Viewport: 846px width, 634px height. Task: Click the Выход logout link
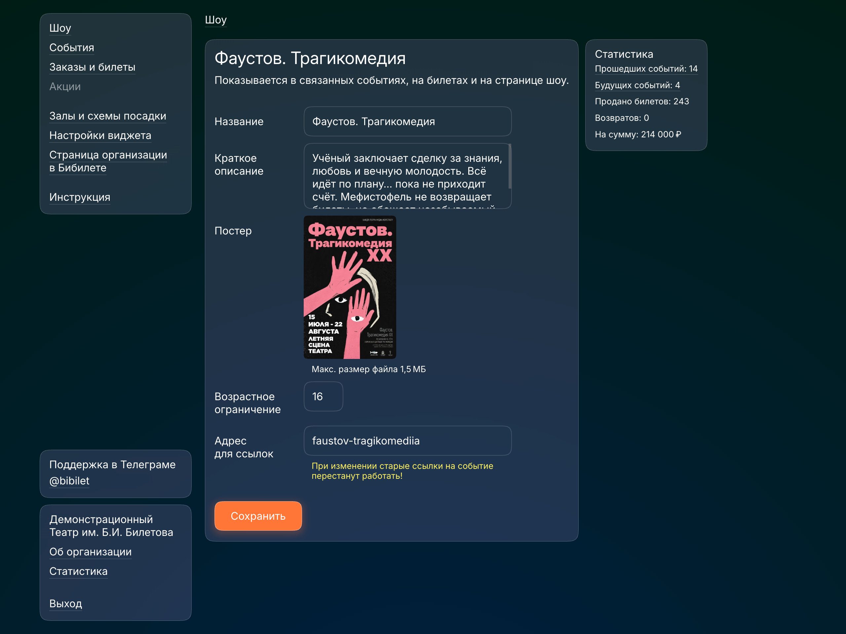pyautogui.click(x=65, y=604)
